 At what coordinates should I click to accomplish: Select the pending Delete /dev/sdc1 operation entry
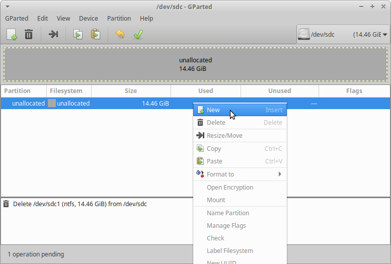point(80,204)
